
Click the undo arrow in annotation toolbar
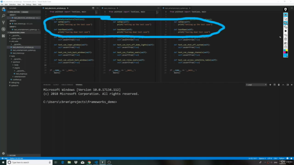pyautogui.click(x=285, y=35)
